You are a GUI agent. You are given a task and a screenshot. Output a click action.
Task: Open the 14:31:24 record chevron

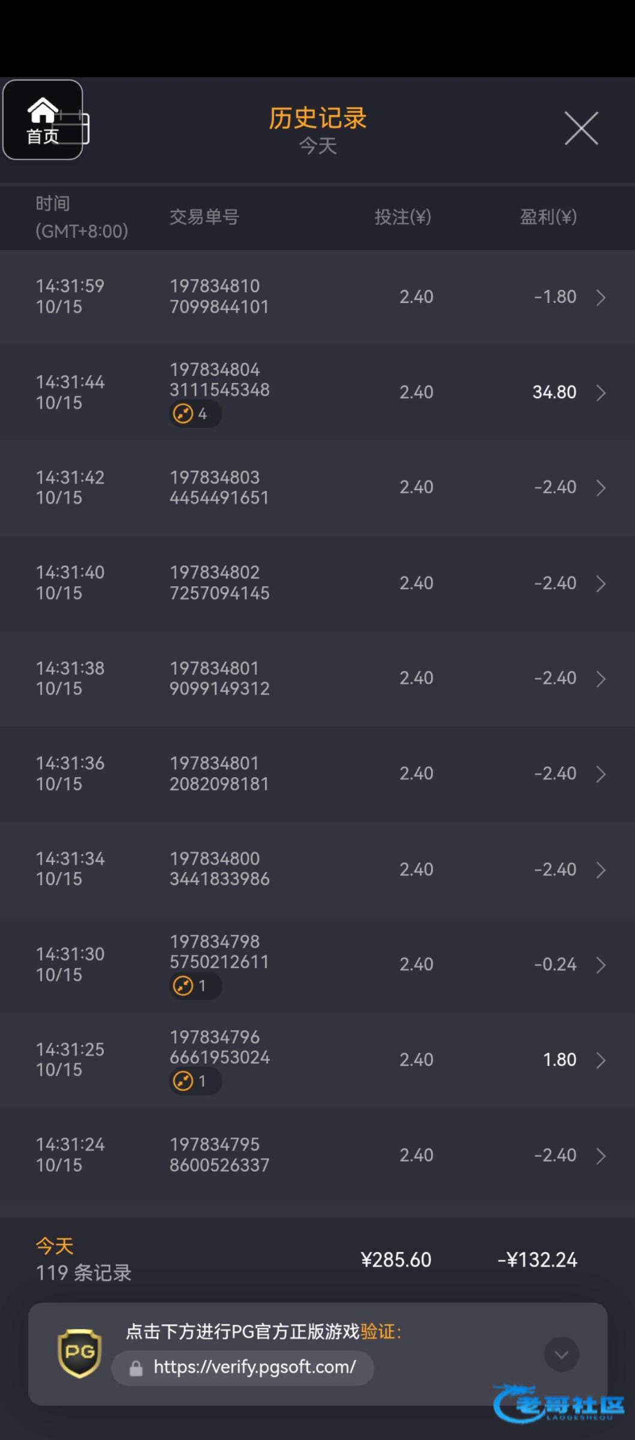[601, 1156]
